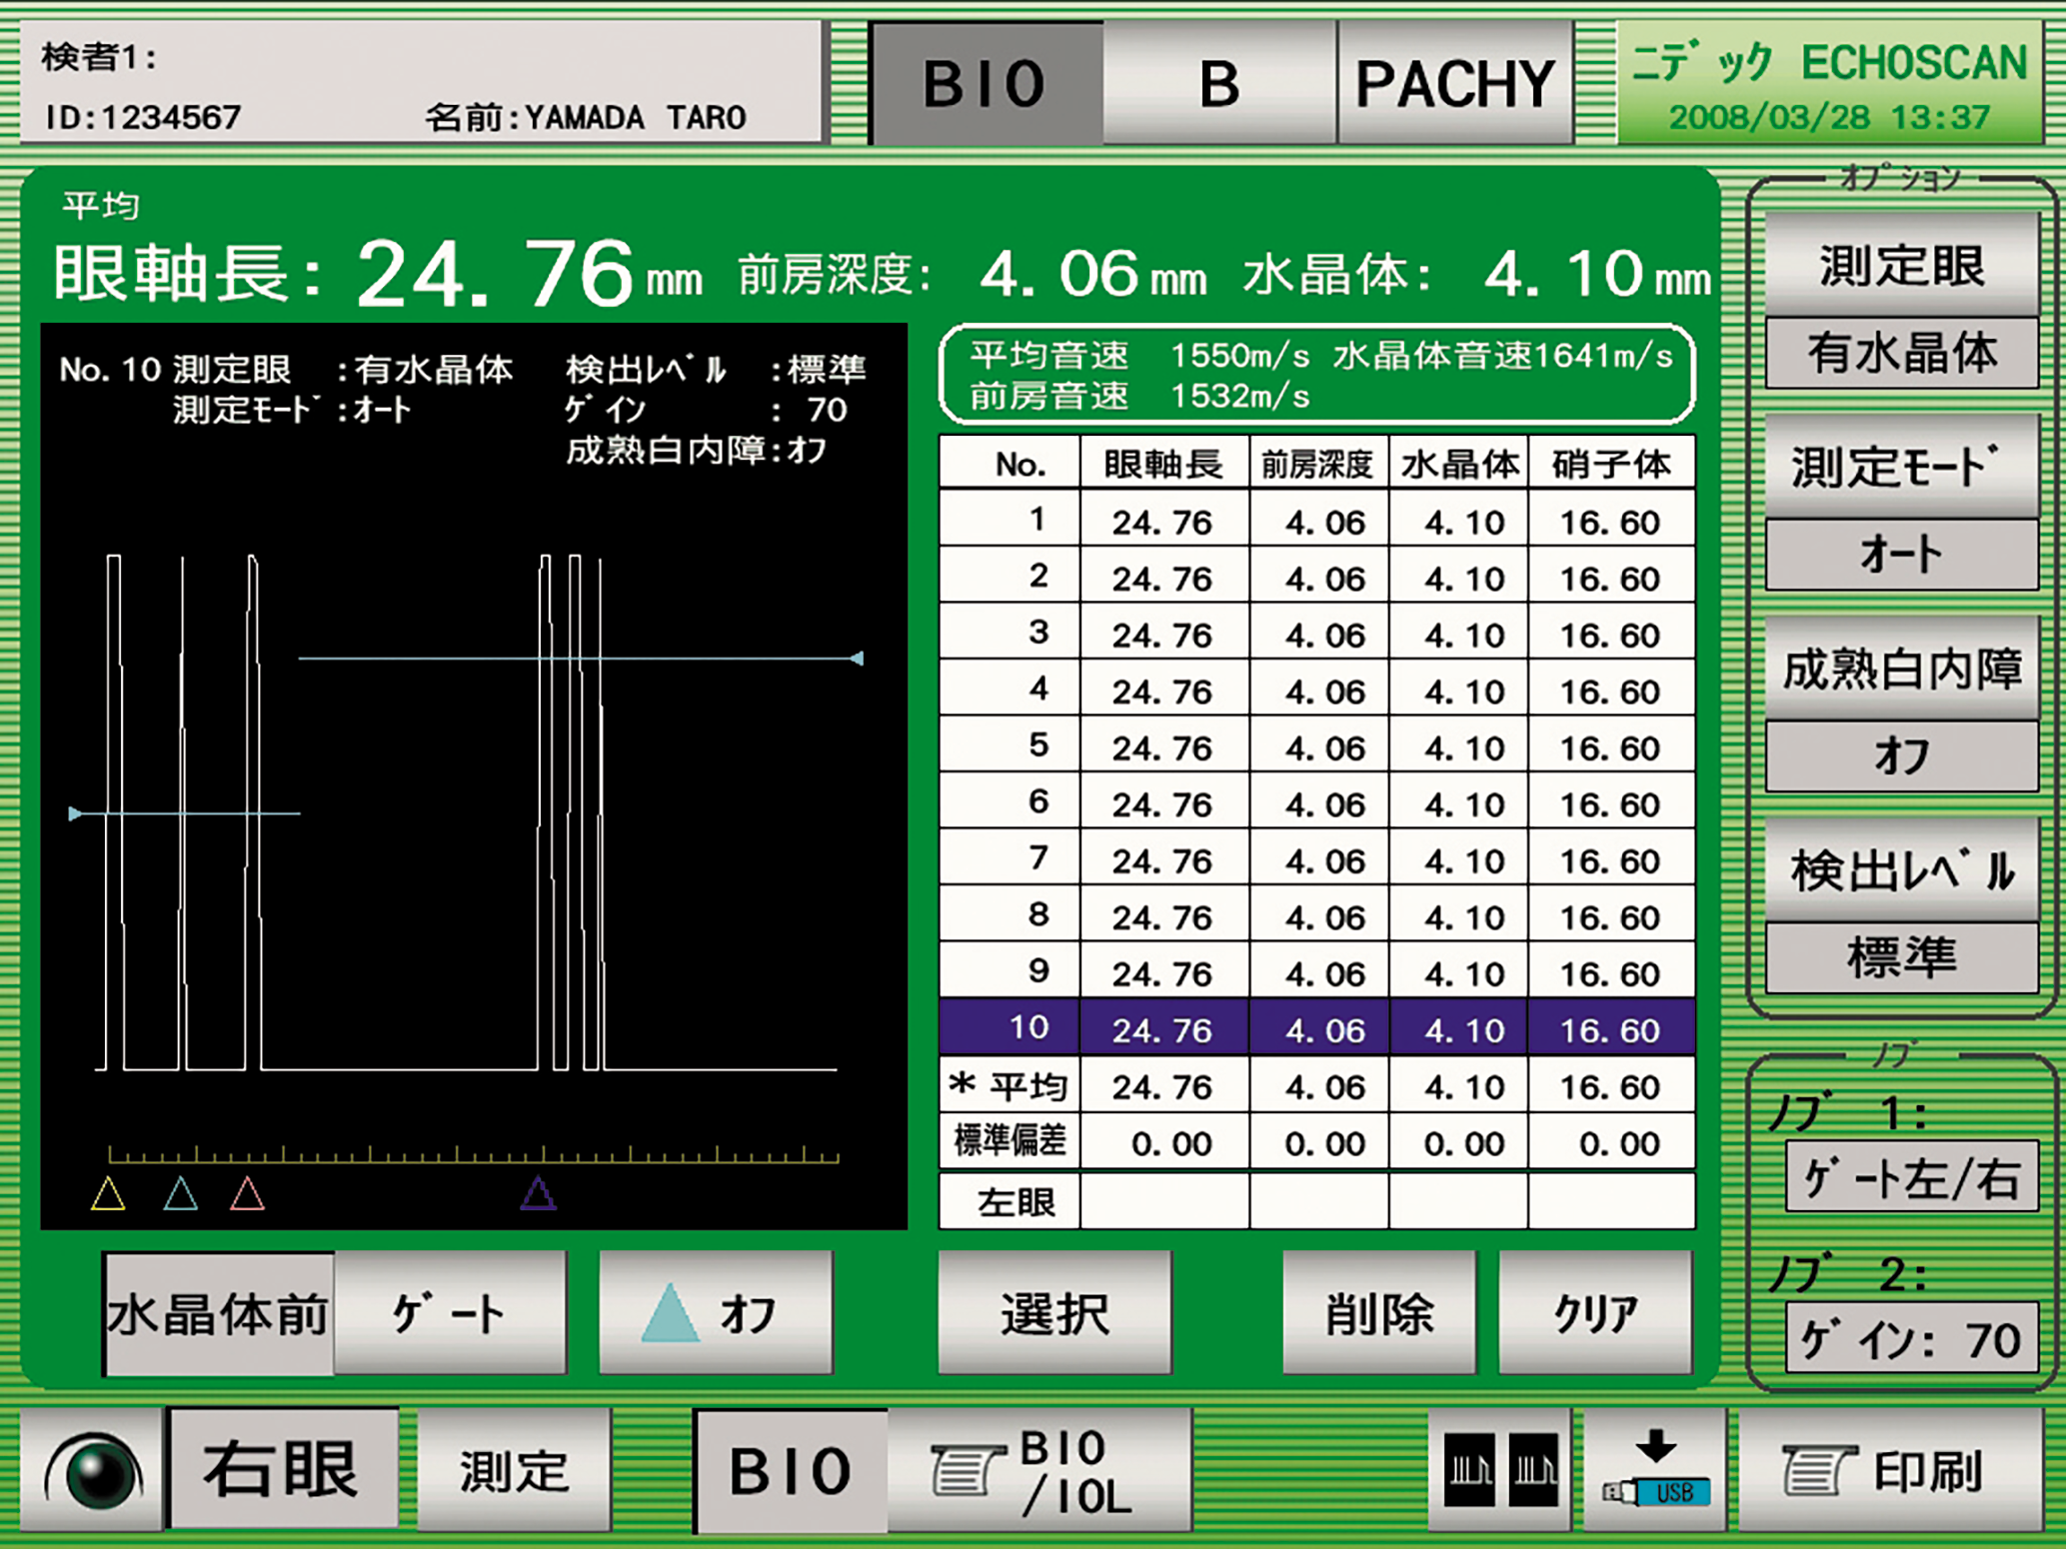Click the 印刷 print button

pos(1889,1470)
